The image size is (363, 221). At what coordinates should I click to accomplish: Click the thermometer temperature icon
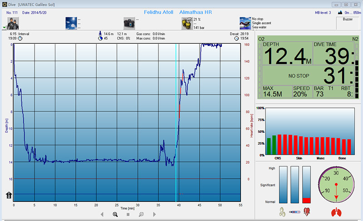(294, 212)
